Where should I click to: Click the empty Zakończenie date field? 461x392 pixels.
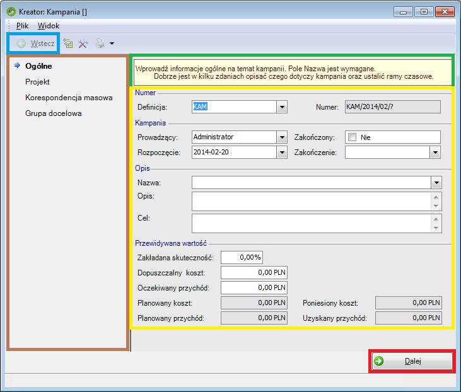387,153
